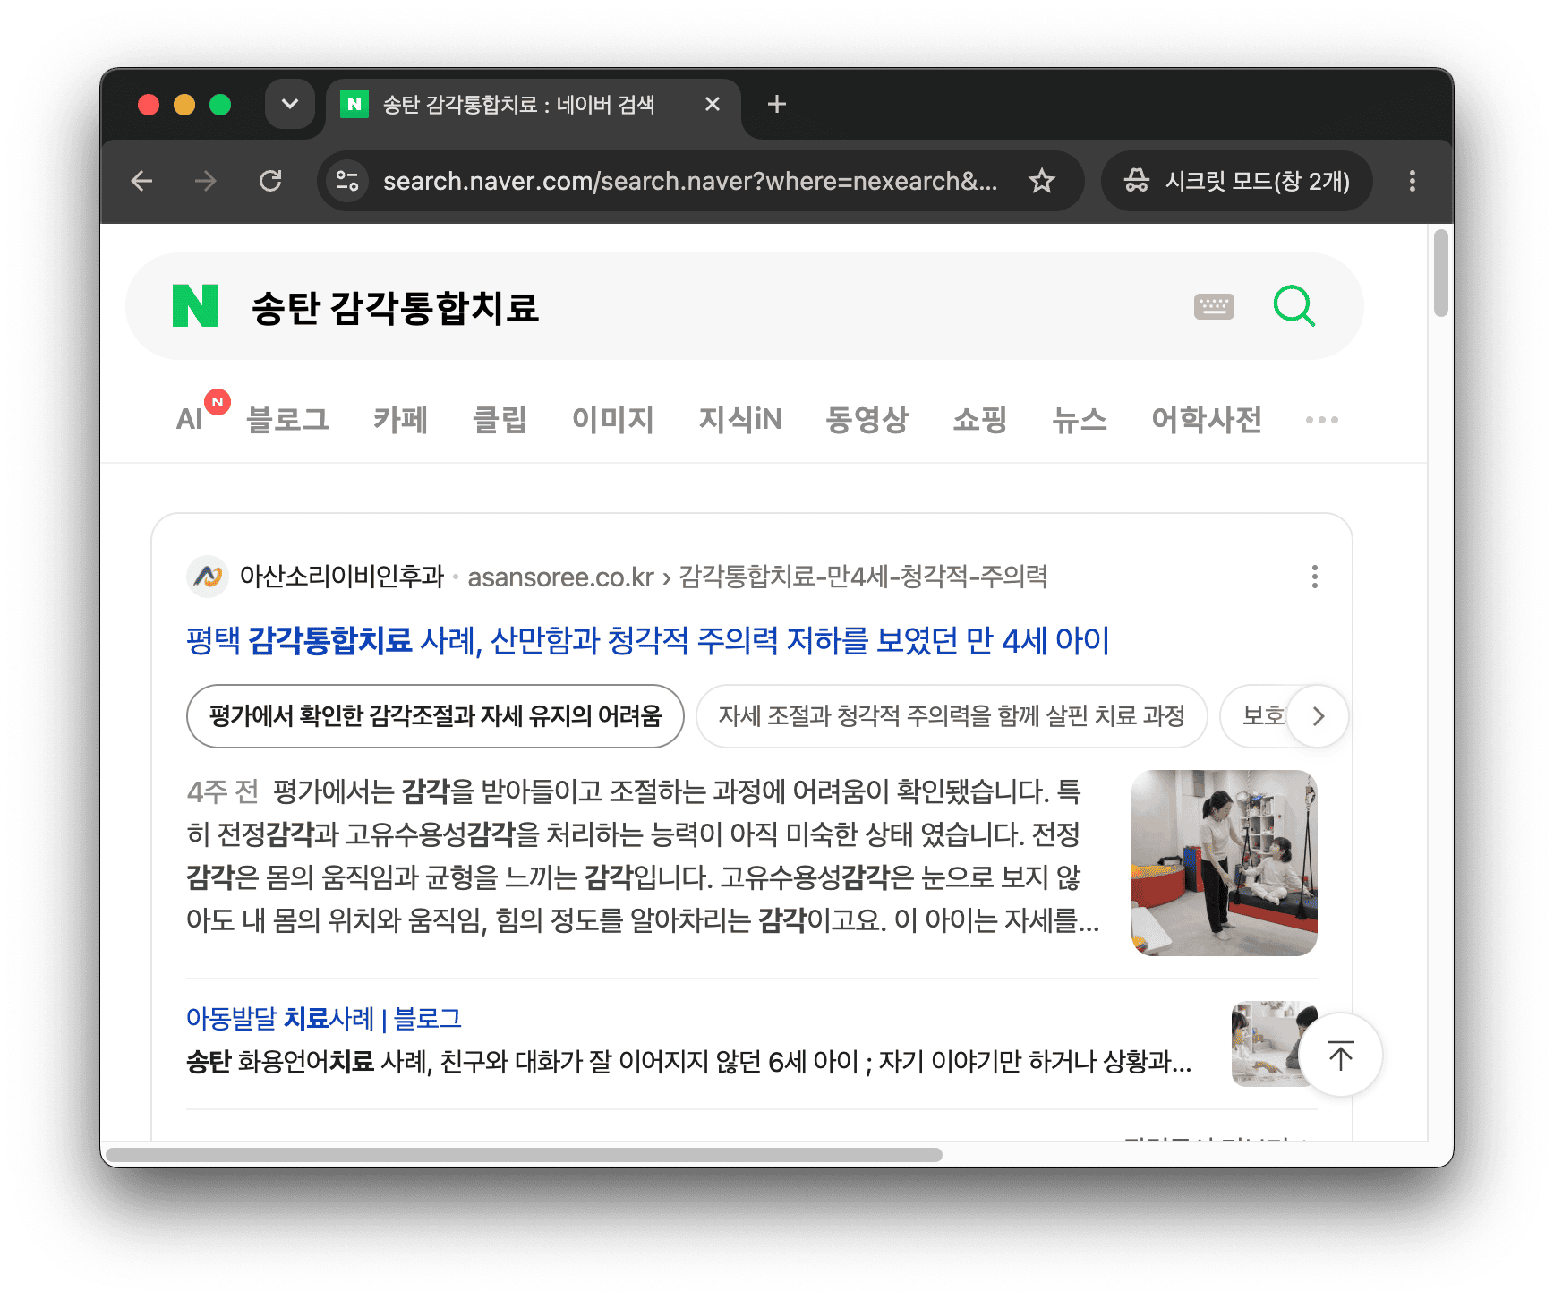Click the vertical scrollbar thumb

click(1440, 273)
